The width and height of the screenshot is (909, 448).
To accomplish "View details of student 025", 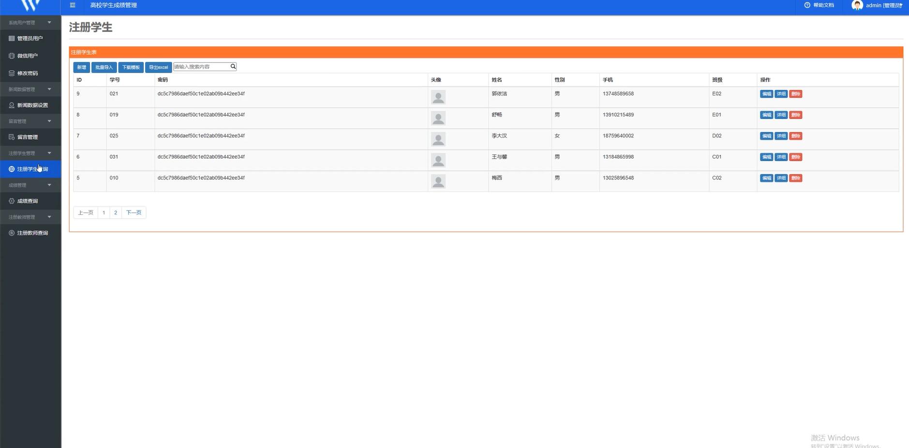I will [781, 136].
